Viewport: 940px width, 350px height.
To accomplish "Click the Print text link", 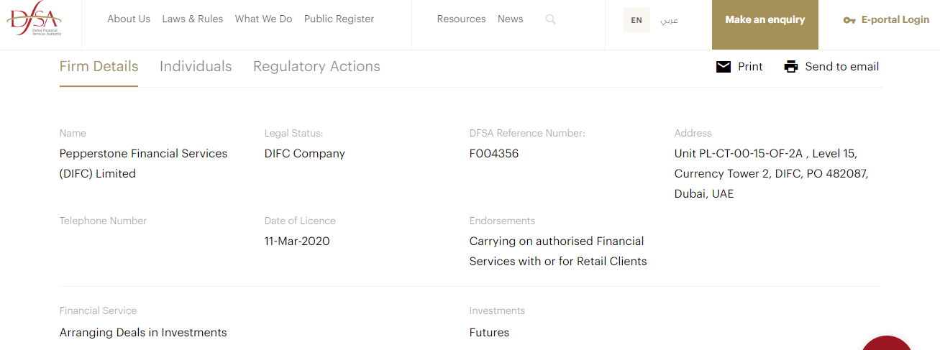I will [750, 67].
